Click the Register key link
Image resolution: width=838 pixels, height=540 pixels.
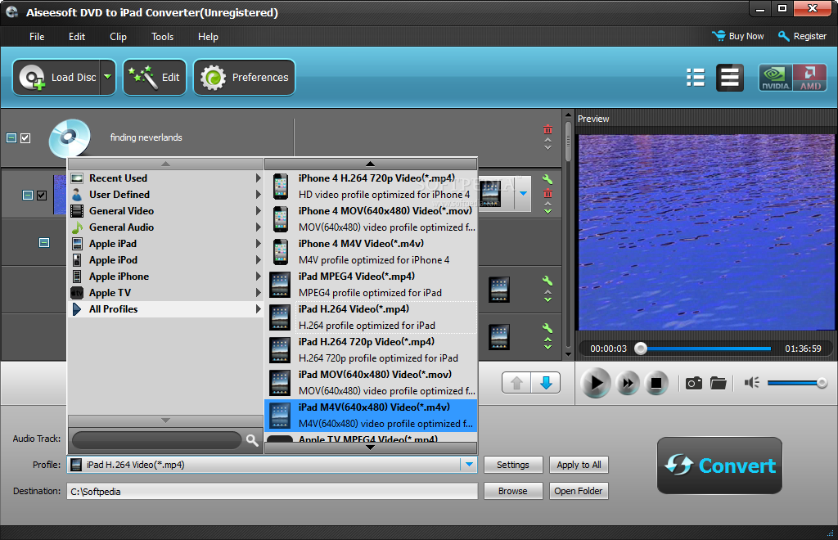tap(802, 36)
